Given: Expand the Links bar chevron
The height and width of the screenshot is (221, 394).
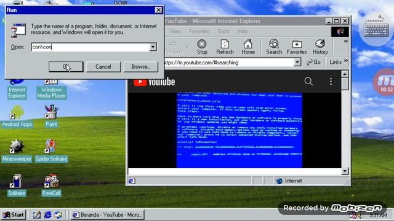Looking at the screenshot, I should [346, 60].
